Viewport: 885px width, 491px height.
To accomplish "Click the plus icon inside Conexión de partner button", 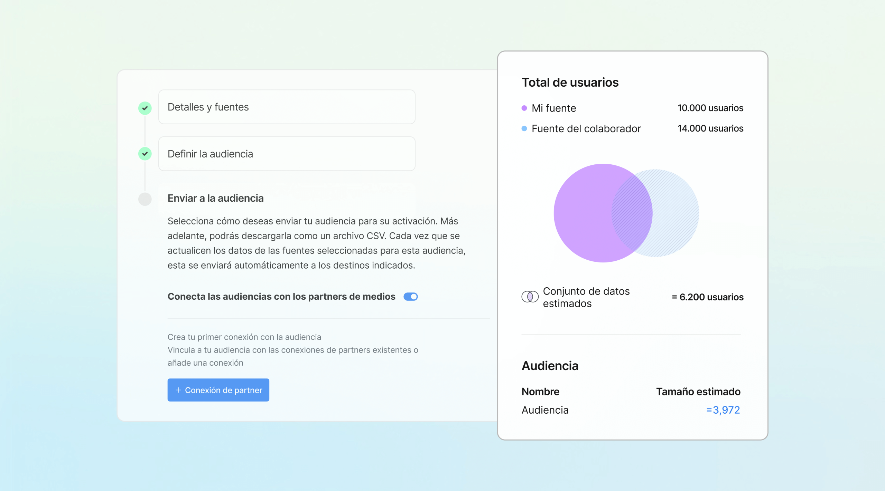I will coord(178,390).
